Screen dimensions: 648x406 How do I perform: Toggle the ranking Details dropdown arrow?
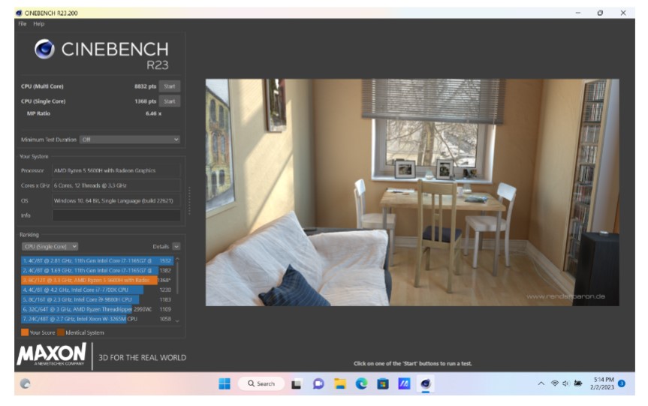[176, 247]
